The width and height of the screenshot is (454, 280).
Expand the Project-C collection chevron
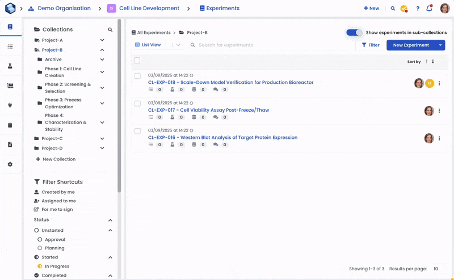(102, 138)
